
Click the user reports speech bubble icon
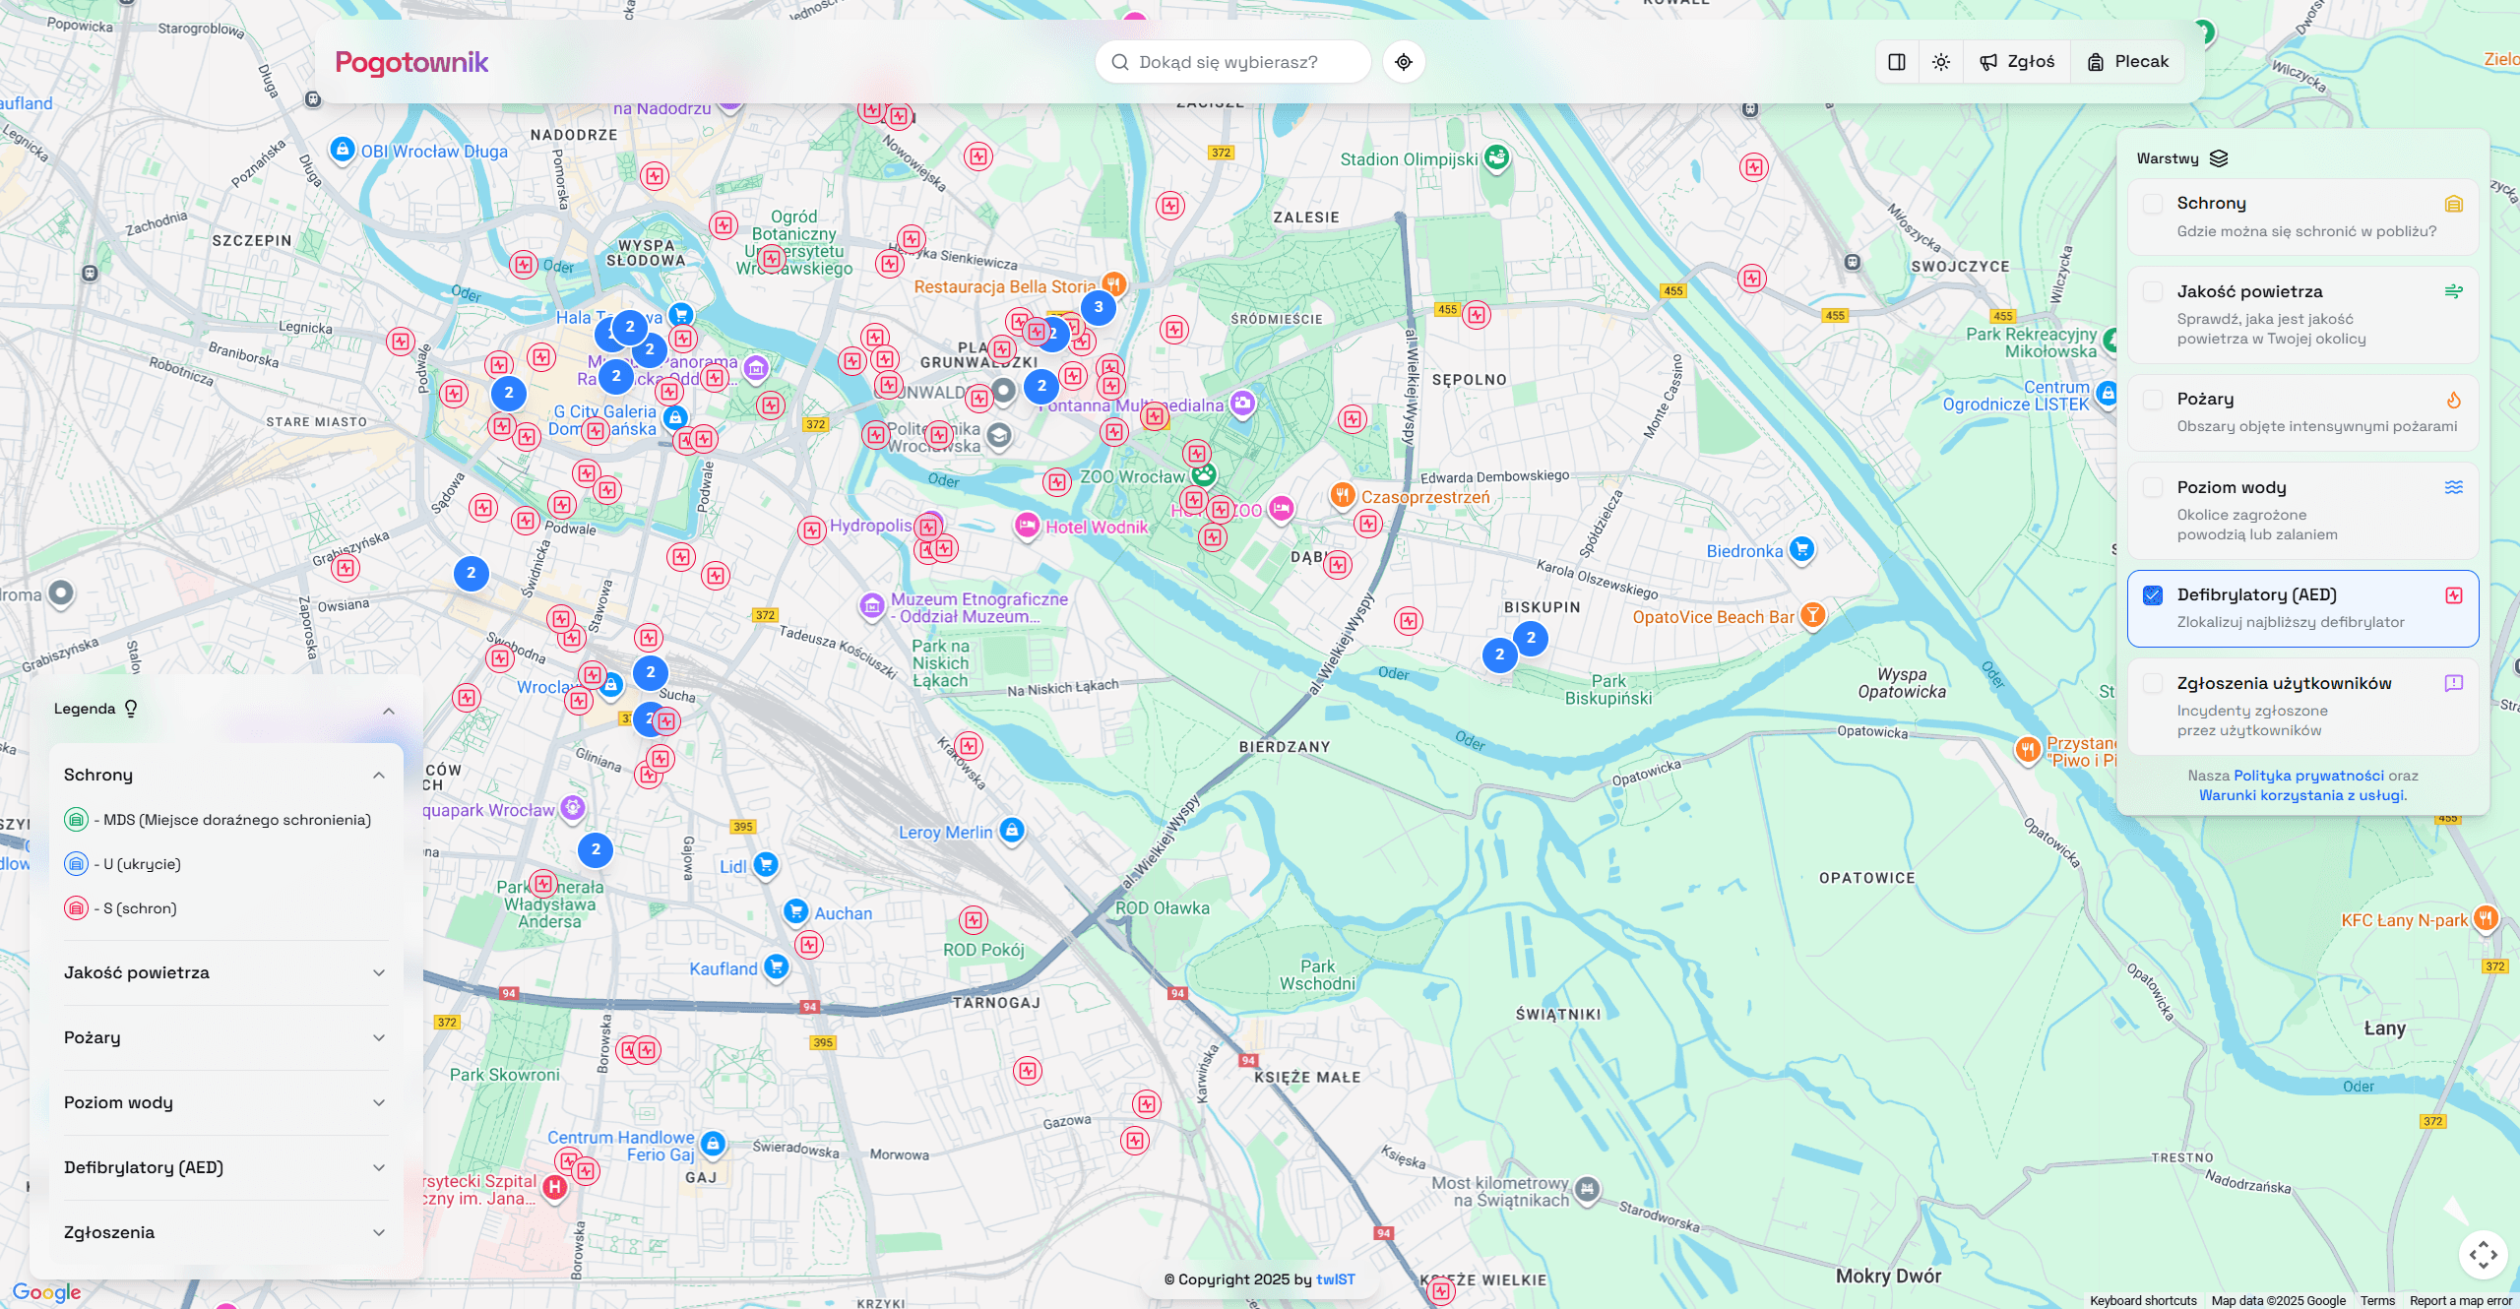(x=2454, y=683)
